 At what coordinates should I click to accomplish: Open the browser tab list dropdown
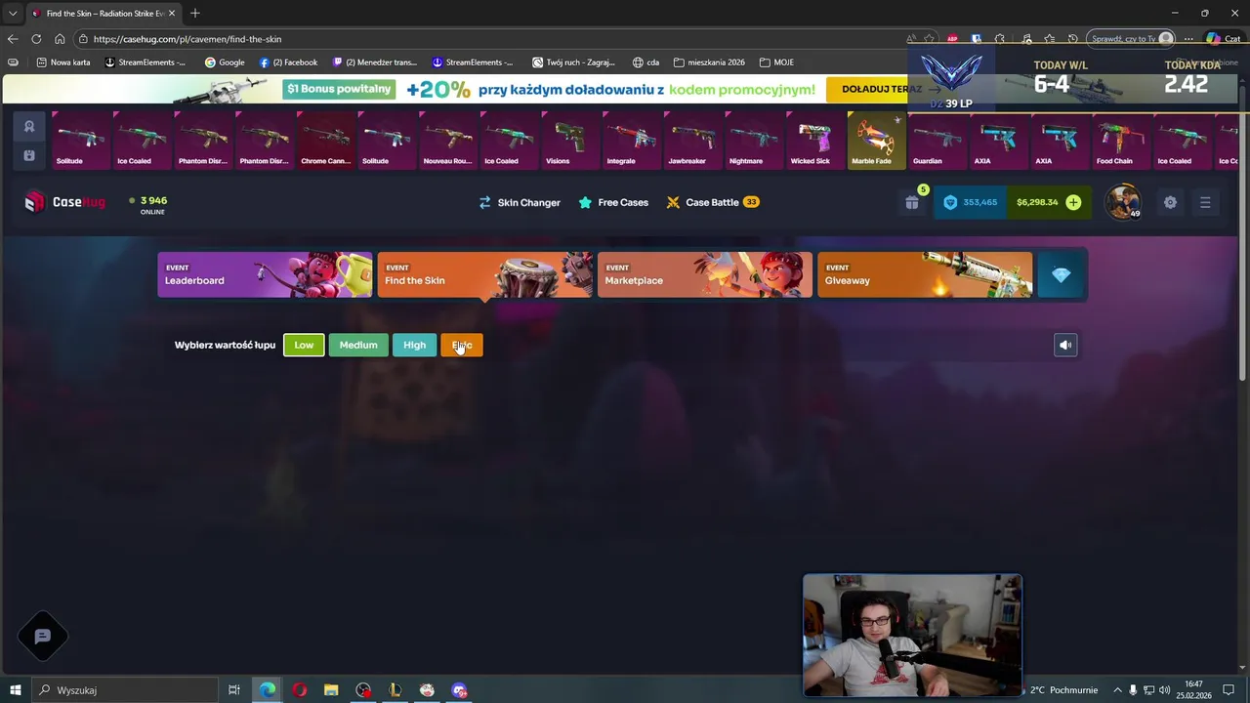(13, 13)
